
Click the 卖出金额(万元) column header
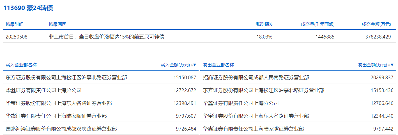point(372,65)
